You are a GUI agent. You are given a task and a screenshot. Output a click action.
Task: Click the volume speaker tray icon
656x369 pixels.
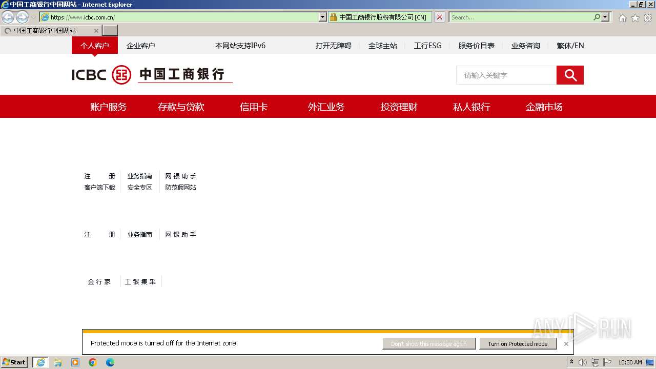coord(583,362)
